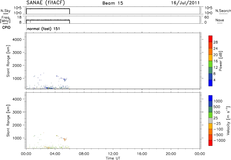The image size is (231, 160).
Task: Click the SANAE (fitACF) plot title
Action: point(46,3)
